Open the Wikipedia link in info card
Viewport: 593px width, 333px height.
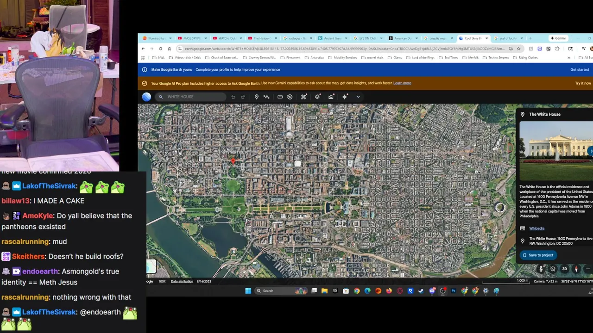click(536, 228)
